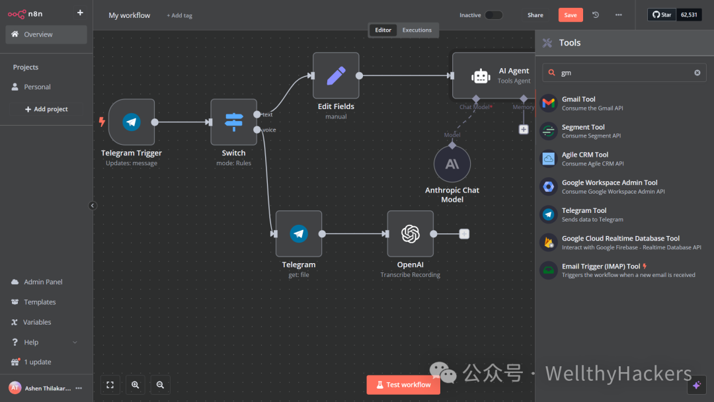Screen dimensions: 714x402
Task: Open the Overview page
Action: pyautogui.click(x=46, y=34)
